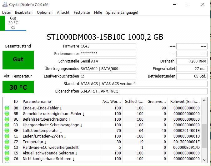Click the Rohwert column header
Screen dimensions: 211x166
coord(185,101)
